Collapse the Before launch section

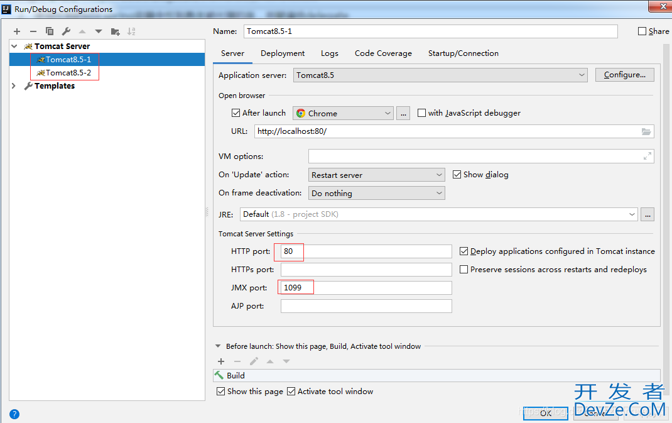(218, 346)
